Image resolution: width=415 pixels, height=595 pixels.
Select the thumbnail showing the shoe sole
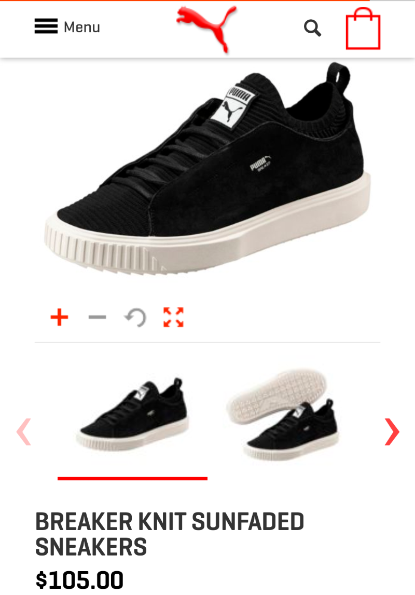tap(283, 415)
